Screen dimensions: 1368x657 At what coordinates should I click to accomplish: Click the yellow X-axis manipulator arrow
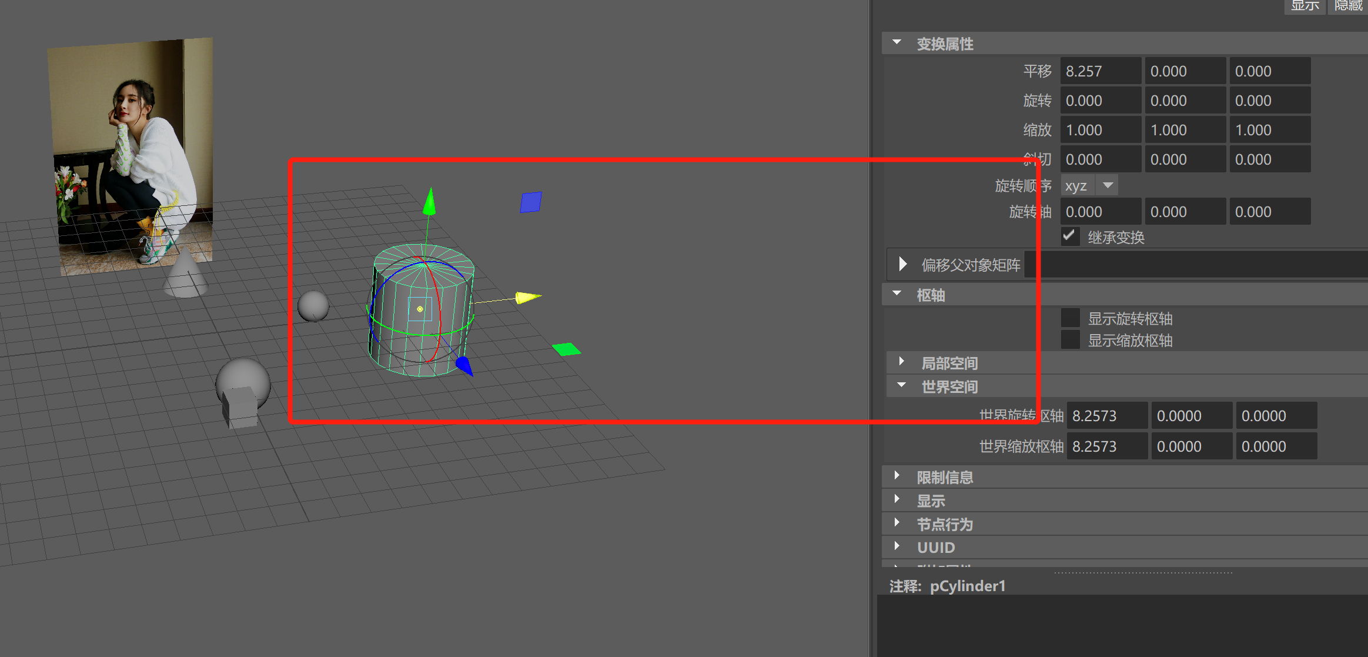(527, 297)
